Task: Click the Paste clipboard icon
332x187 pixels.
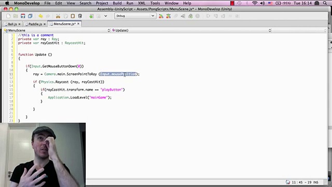Action: (x=73, y=16)
